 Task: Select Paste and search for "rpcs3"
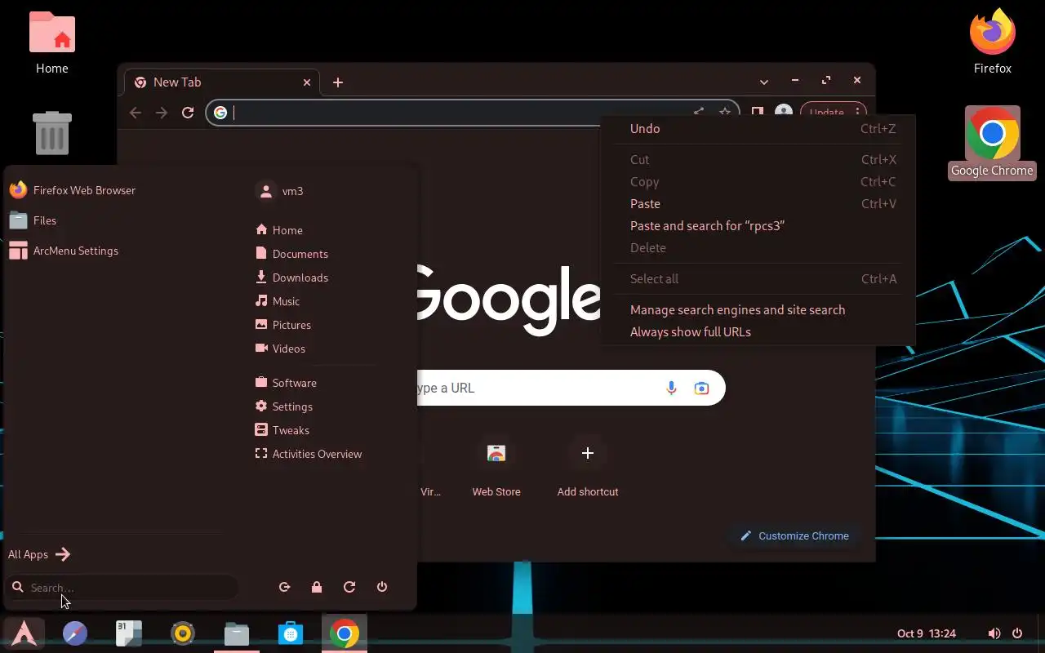pos(758,226)
